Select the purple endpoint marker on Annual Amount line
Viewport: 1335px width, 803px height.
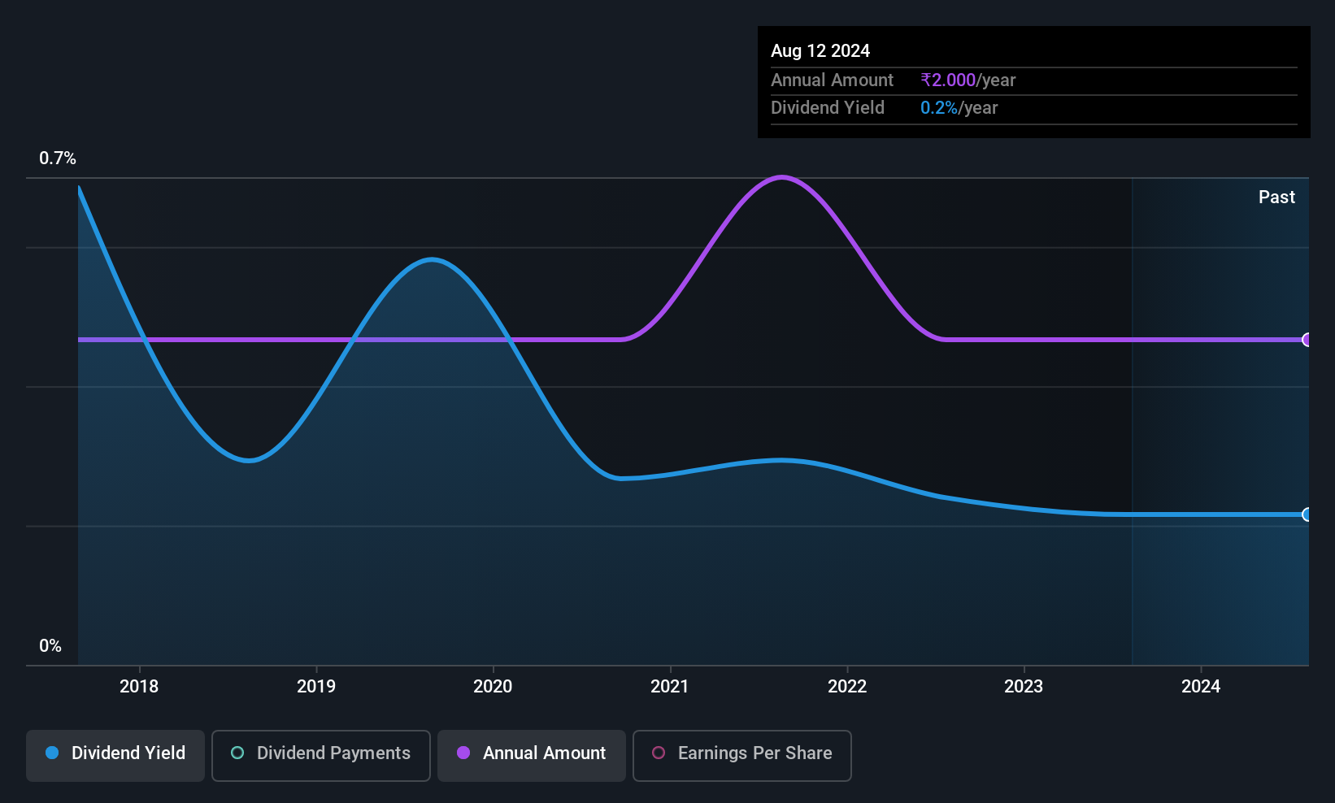click(x=1307, y=340)
